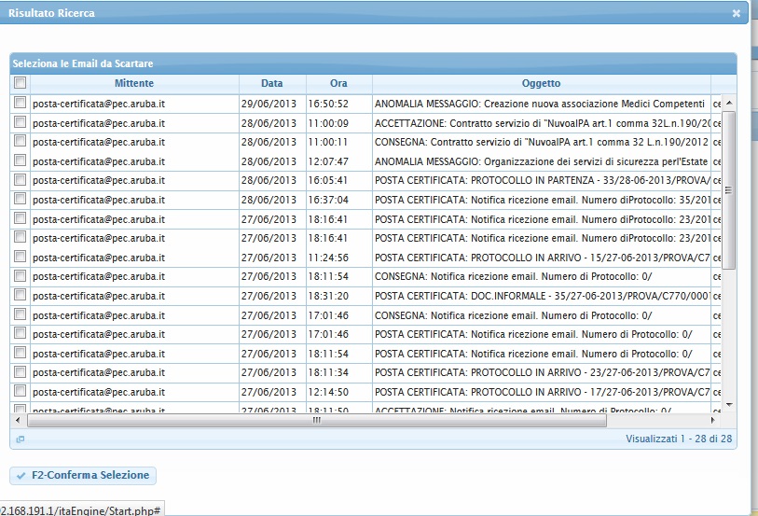Click the horizontal scrollbar right arrow
This screenshot has height=516, width=758.
[716, 420]
